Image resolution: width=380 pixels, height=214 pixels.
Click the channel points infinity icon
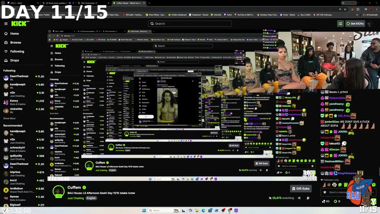[326, 201]
